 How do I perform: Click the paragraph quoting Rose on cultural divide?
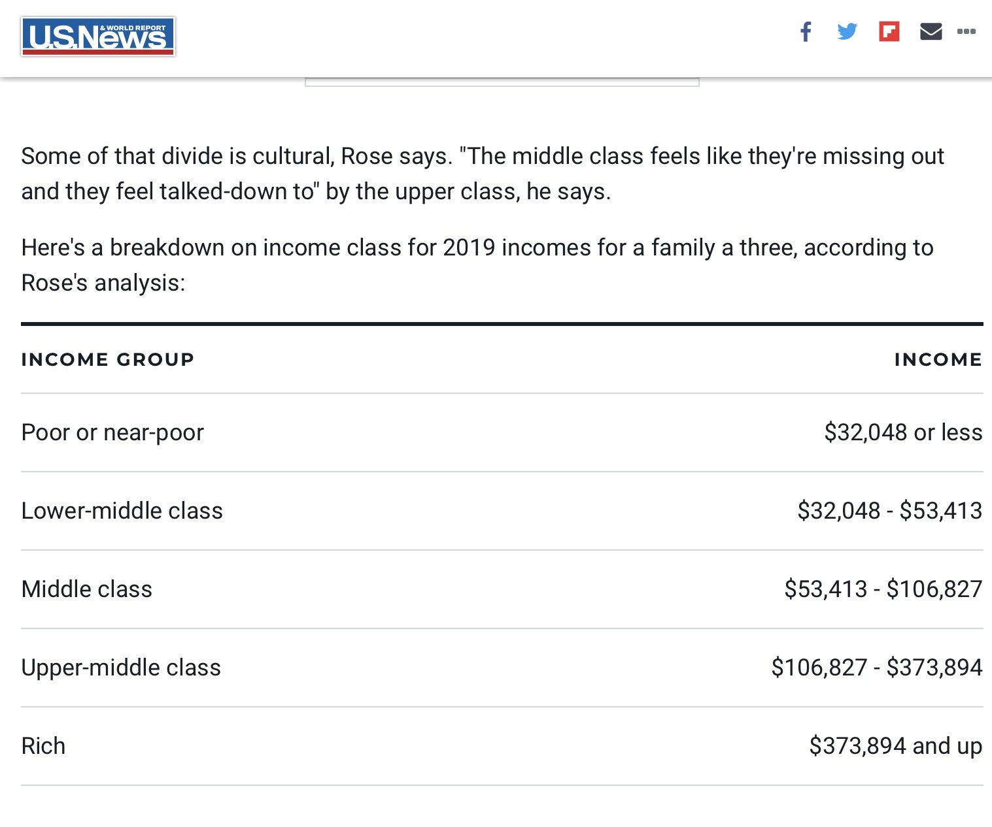pos(483,174)
